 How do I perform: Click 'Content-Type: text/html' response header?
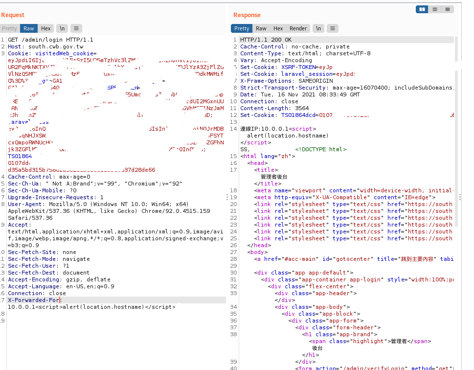(x=305, y=53)
